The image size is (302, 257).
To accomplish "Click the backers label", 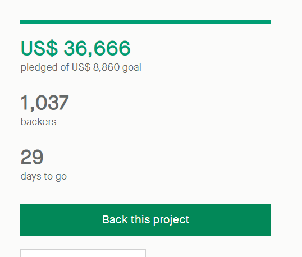I will tap(39, 122).
